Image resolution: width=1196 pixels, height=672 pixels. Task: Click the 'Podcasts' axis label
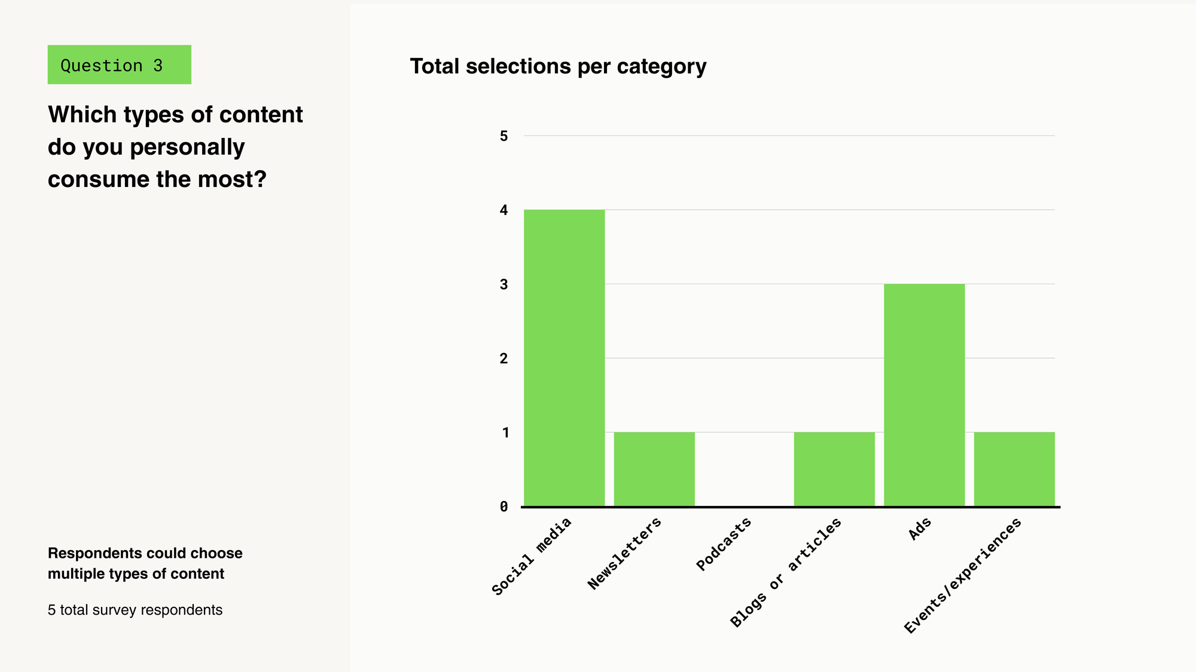tap(724, 544)
